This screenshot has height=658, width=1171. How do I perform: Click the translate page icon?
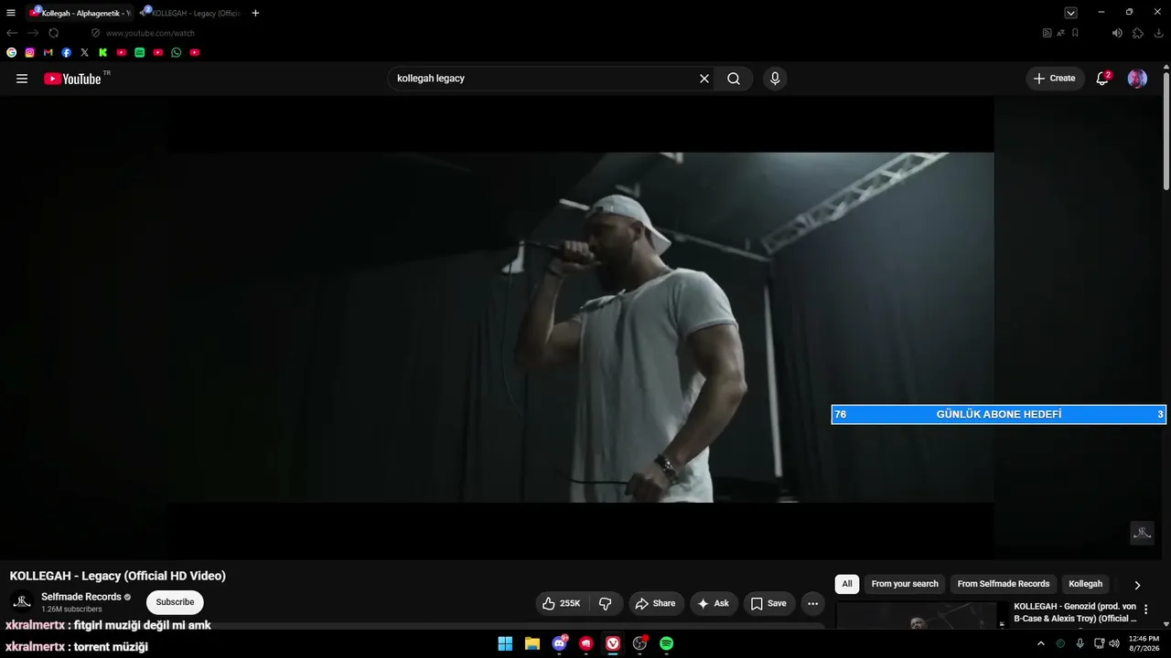(1061, 33)
